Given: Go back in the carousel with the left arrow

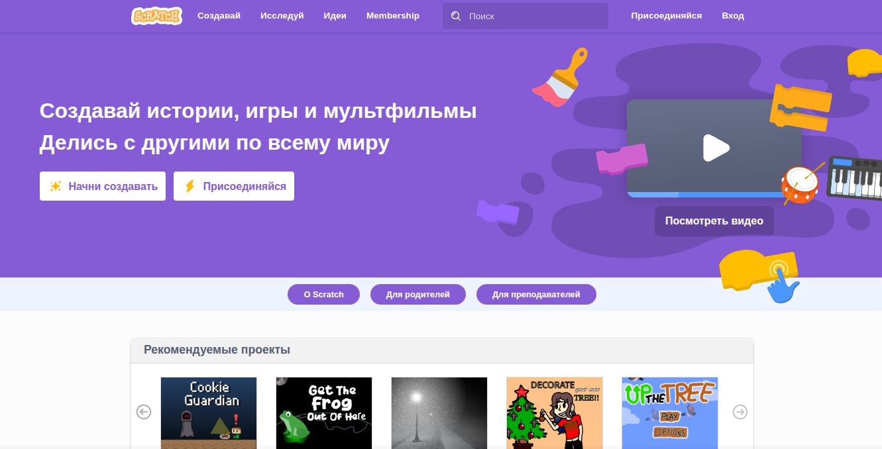Looking at the screenshot, I should [143, 411].
